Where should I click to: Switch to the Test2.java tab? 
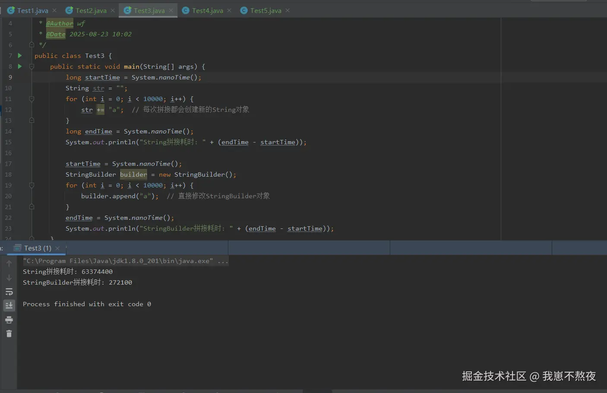pos(91,10)
